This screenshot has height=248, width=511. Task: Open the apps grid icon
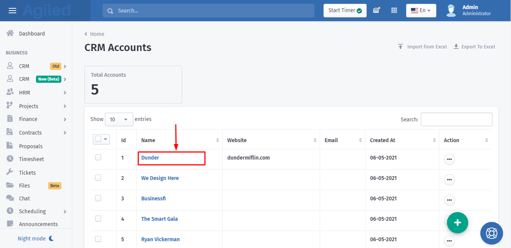[x=394, y=11]
